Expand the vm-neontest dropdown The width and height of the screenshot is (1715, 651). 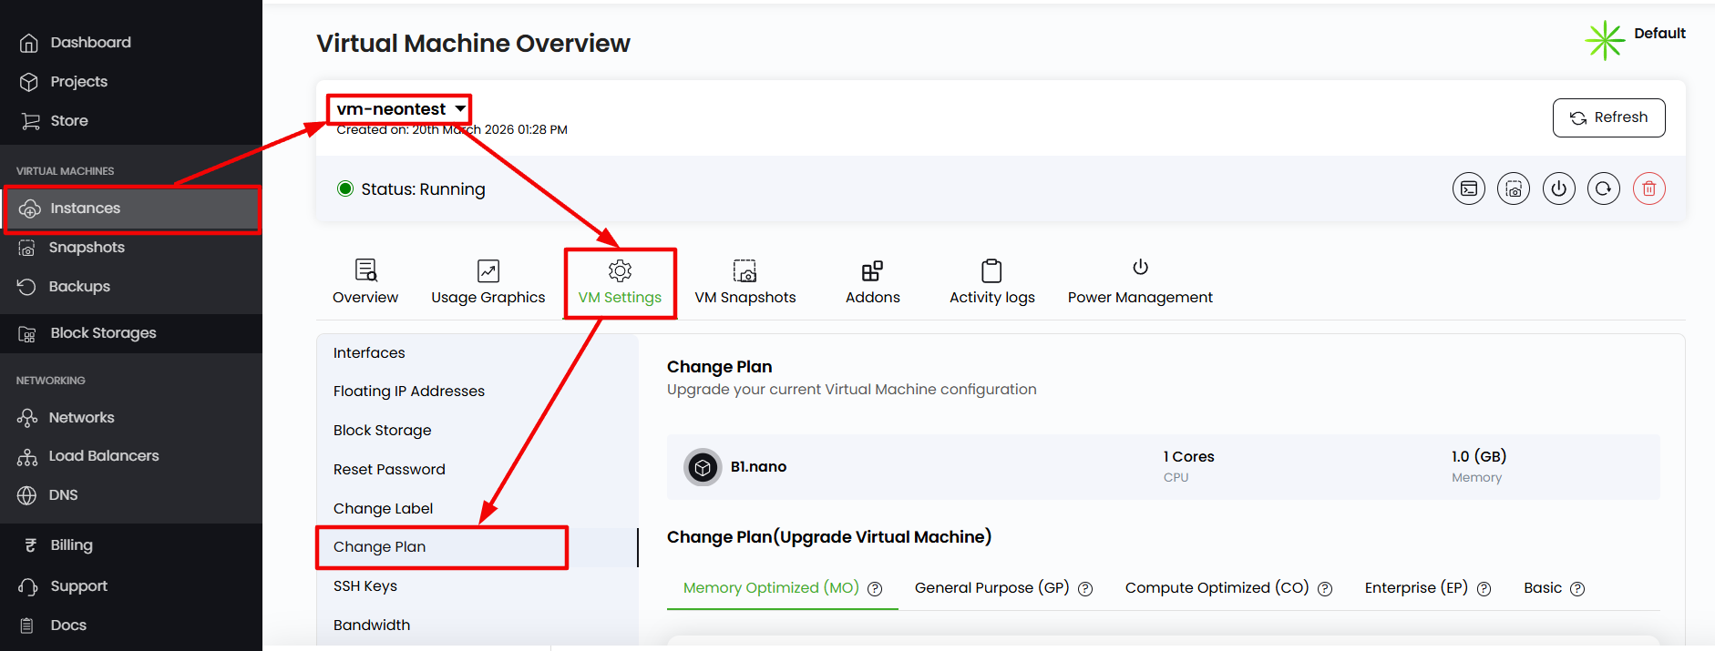point(460,109)
